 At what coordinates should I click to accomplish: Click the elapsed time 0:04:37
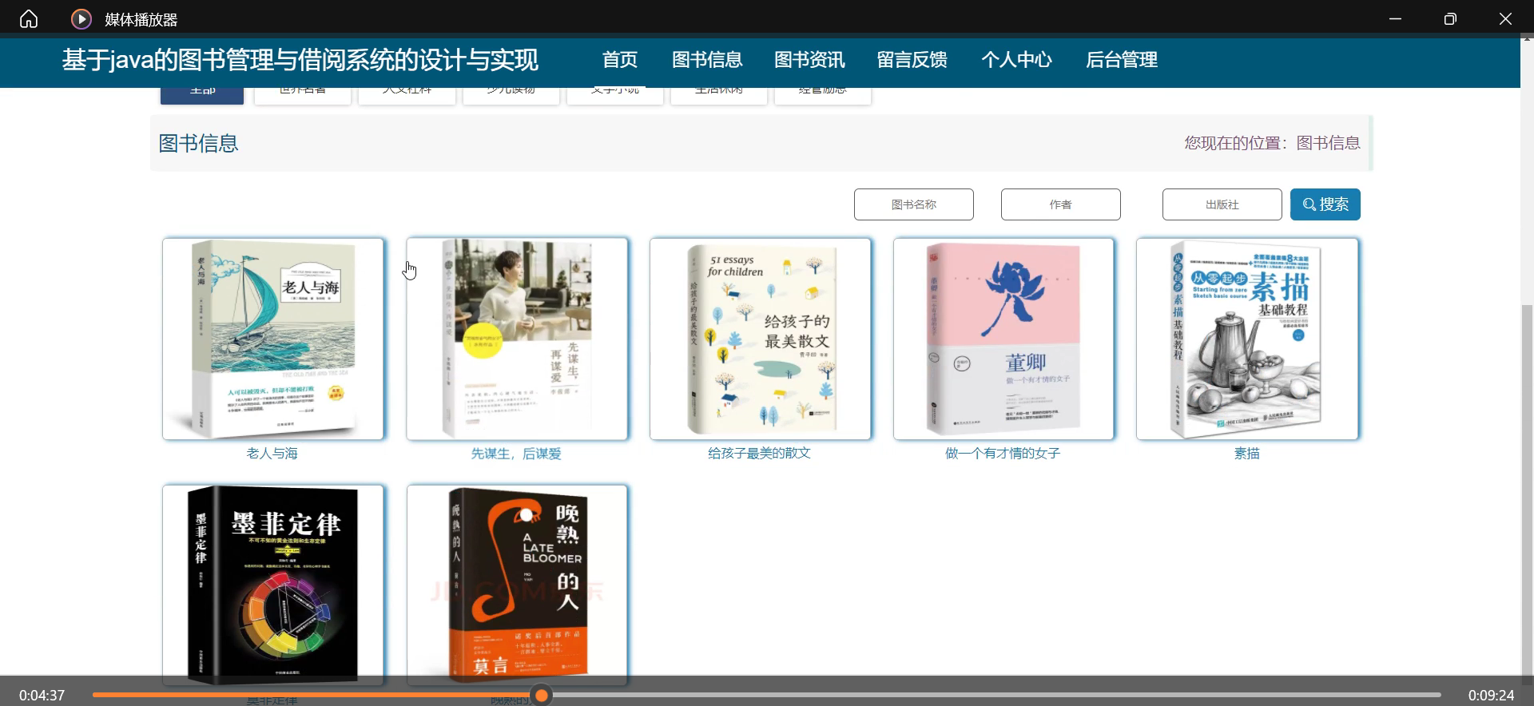coord(42,696)
